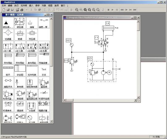Select the oil tank component in library
Screen dimensions: 167x139
click(x=32, y=23)
